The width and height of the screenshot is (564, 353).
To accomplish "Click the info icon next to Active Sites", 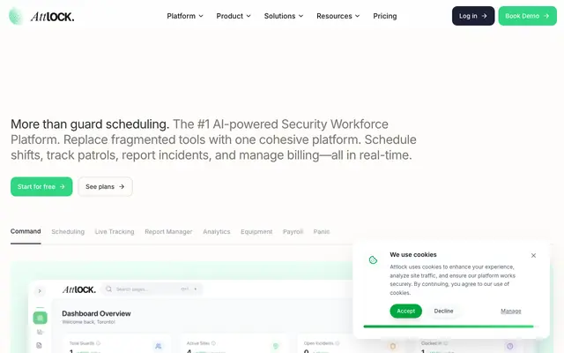I will (213, 343).
